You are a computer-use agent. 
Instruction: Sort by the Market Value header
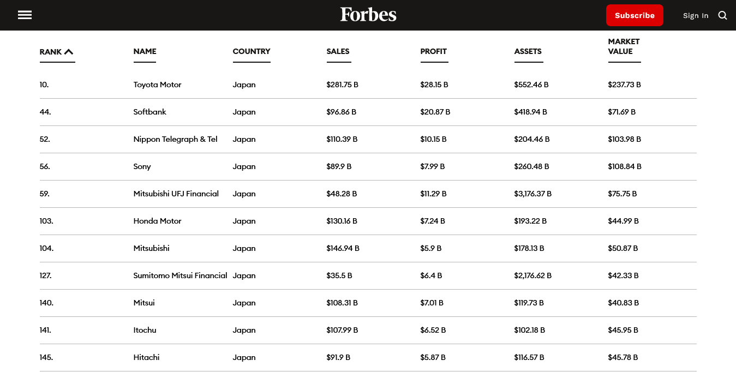click(624, 46)
